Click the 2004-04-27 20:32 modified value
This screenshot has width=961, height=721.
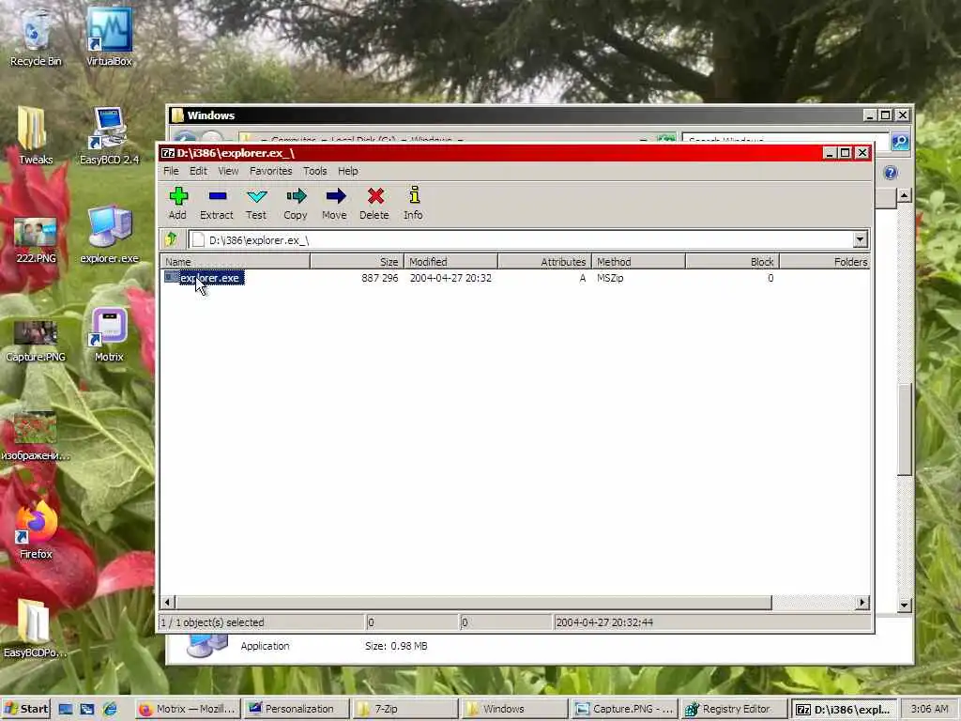(x=450, y=278)
